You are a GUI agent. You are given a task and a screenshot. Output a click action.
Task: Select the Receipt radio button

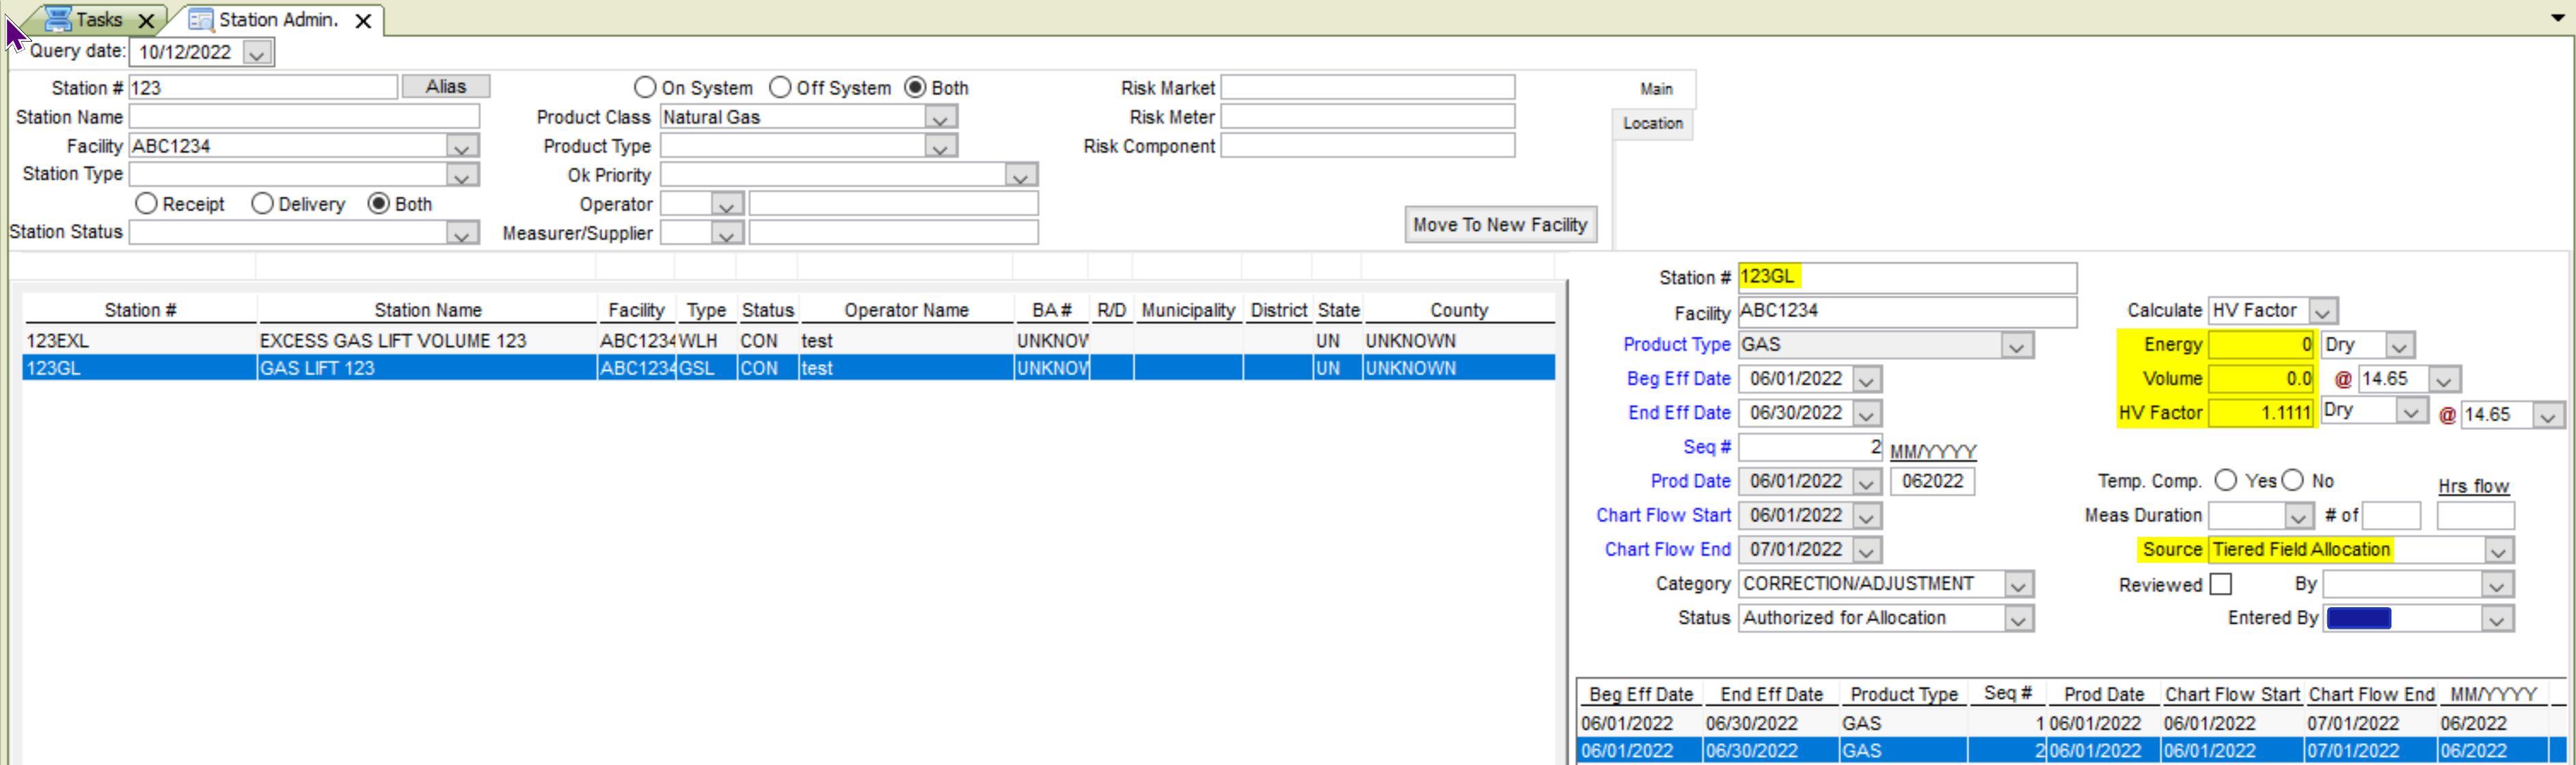coord(146,204)
